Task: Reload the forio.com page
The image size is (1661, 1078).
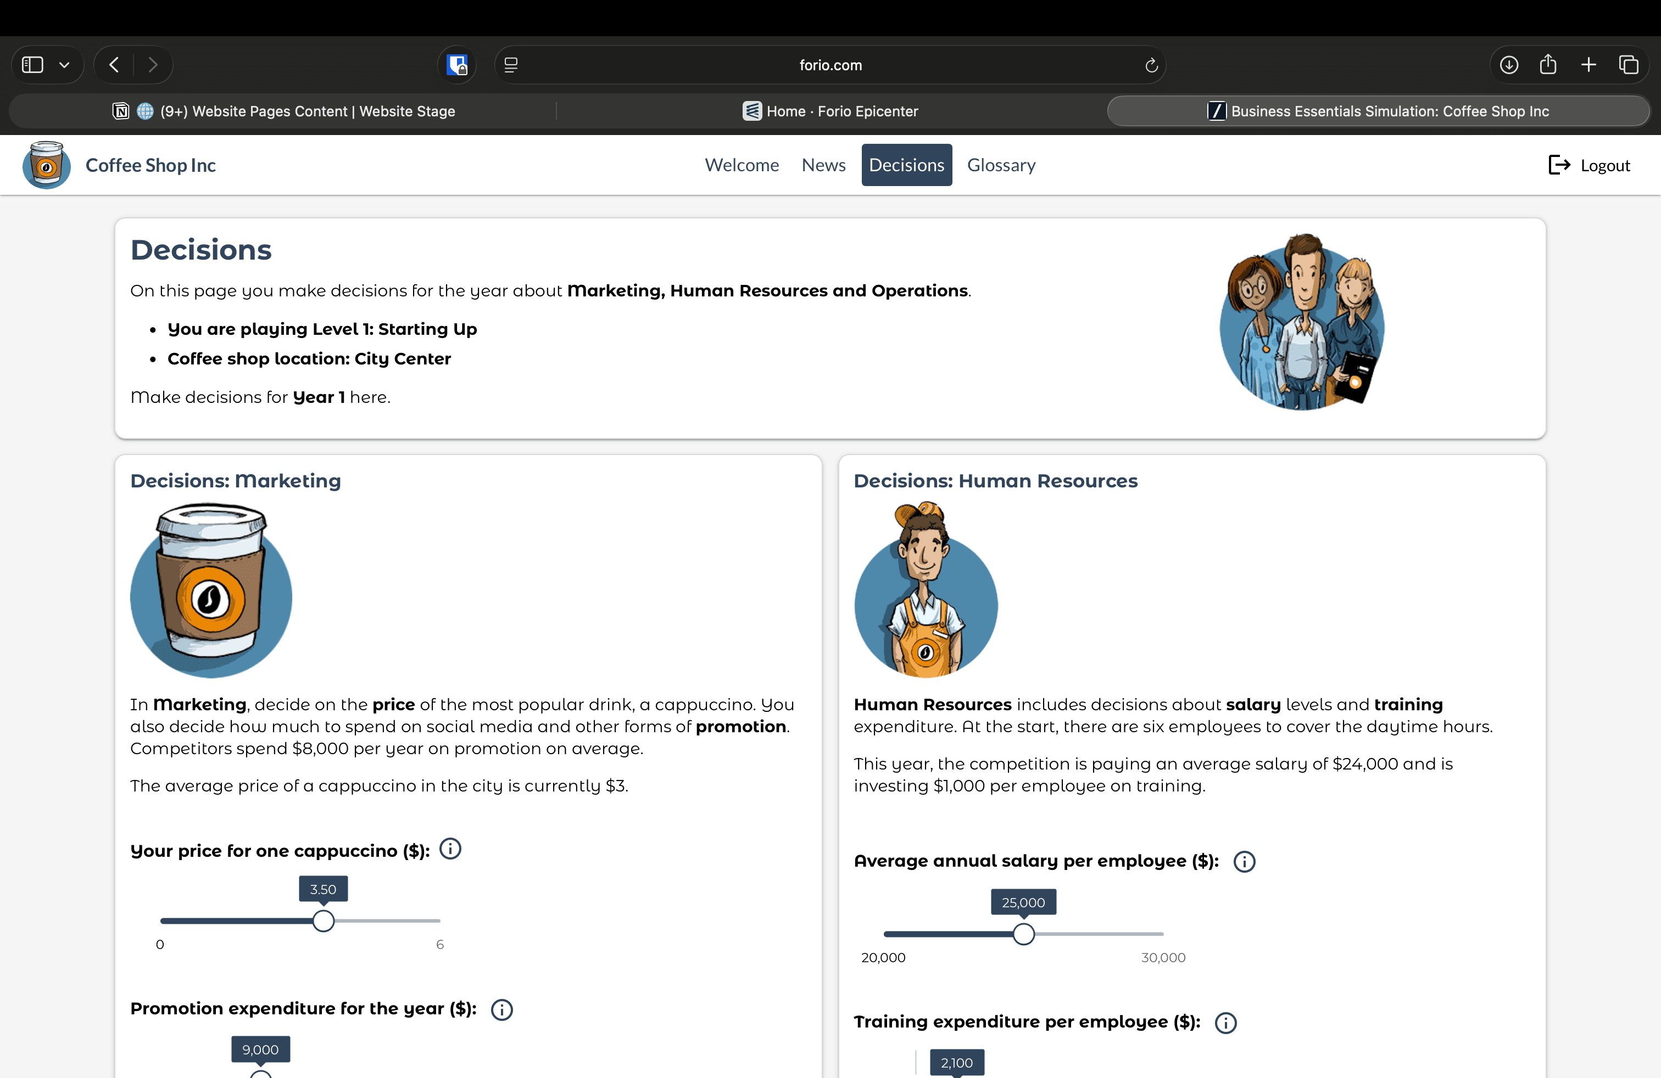Action: pyautogui.click(x=1151, y=65)
